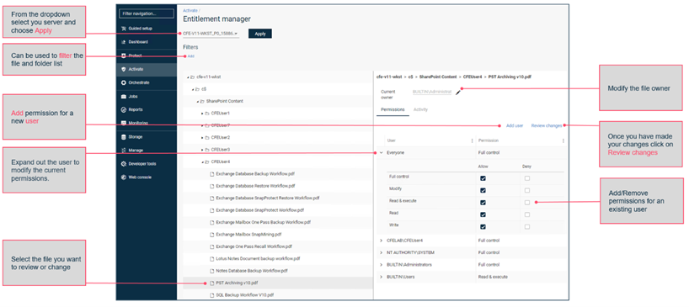Click the Monitoring icon in sidebar

124,124
